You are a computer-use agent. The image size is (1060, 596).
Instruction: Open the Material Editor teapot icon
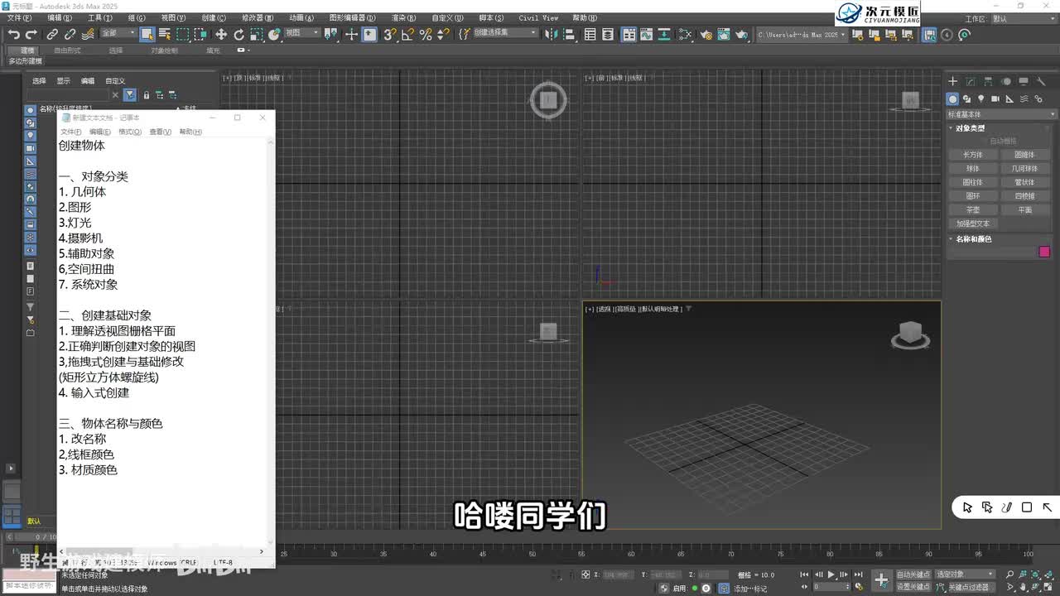tap(706, 34)
